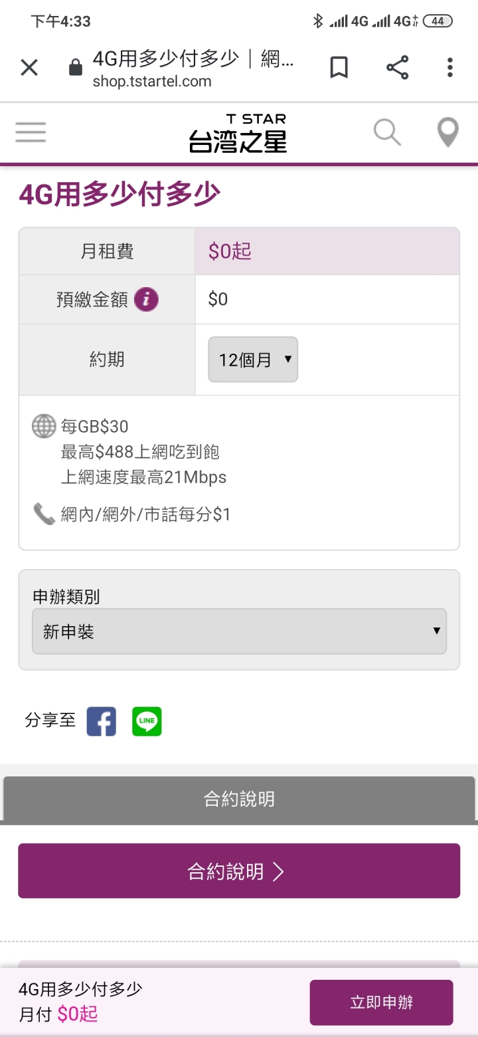Open the 12個月 contract period dropdown

pos(253,360)
